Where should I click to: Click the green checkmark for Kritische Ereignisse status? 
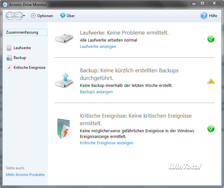pyautogui.click(x=211, y=129)
